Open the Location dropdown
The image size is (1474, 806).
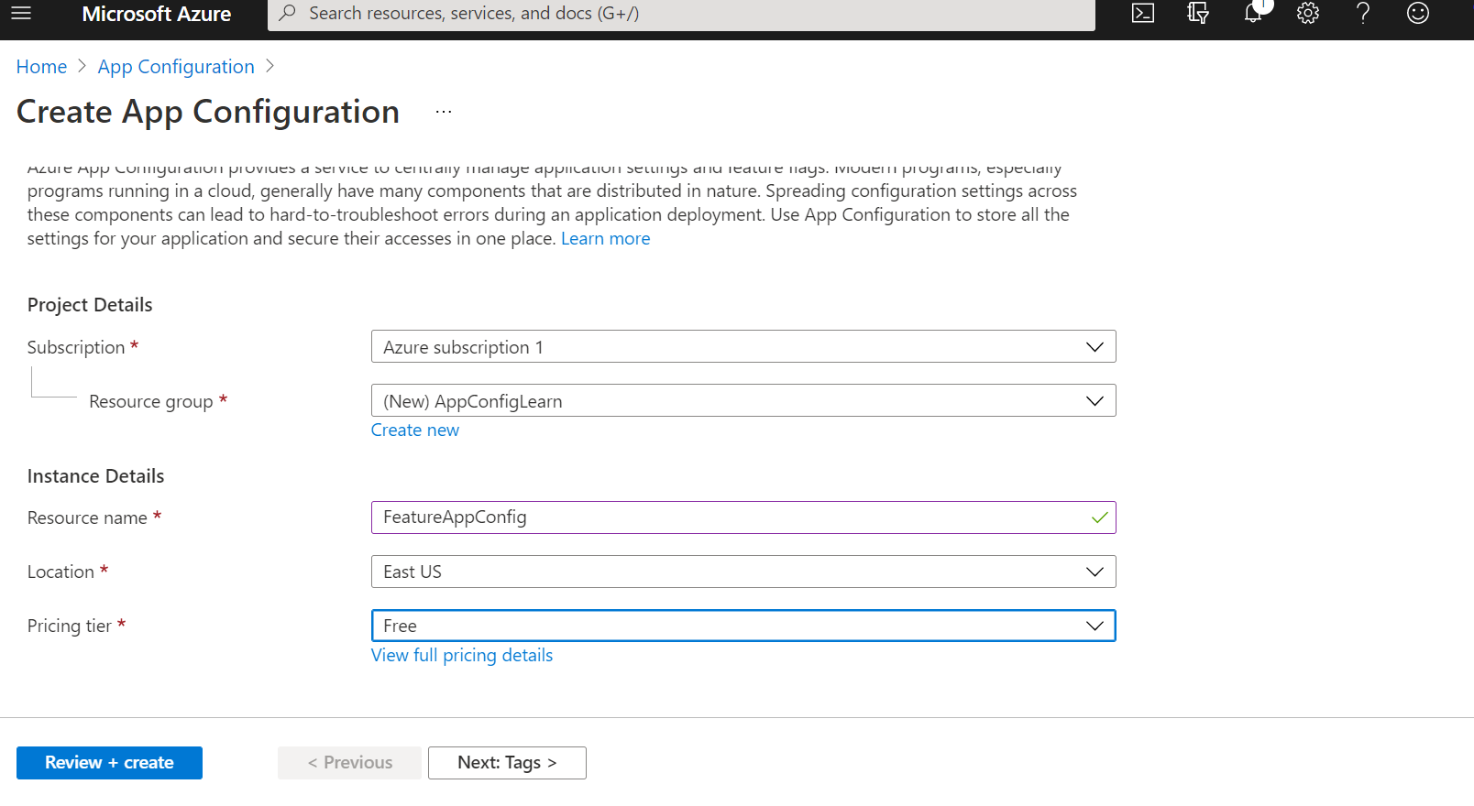click(x=742, y=572)
